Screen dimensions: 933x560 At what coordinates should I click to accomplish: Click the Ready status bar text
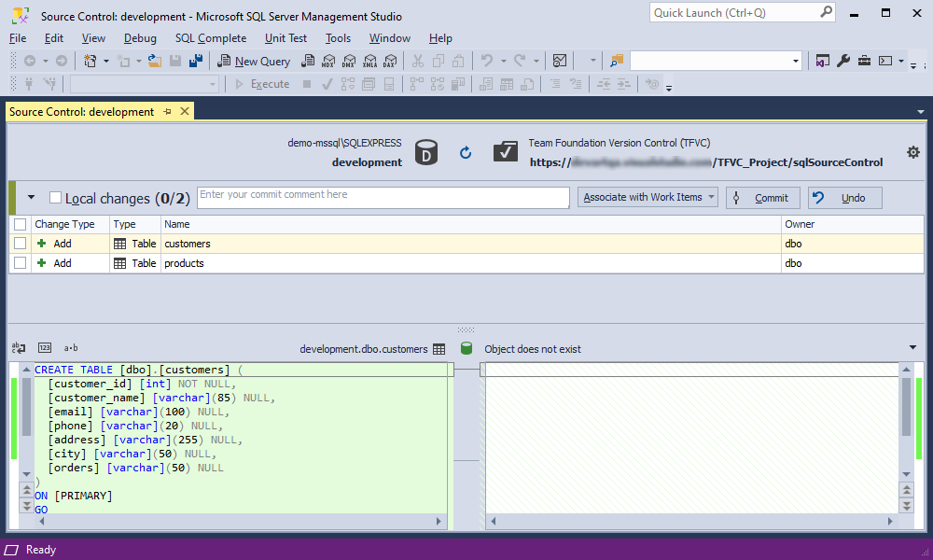coord(40,550)
